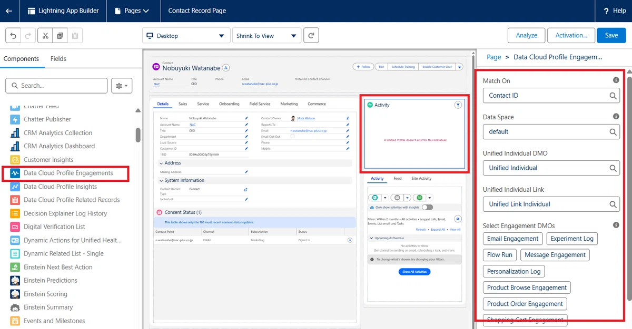Click the Customer Insights component icon
The height and width of the screenshot is (329, 632).
pyautogui.click(x=15, y=160)
